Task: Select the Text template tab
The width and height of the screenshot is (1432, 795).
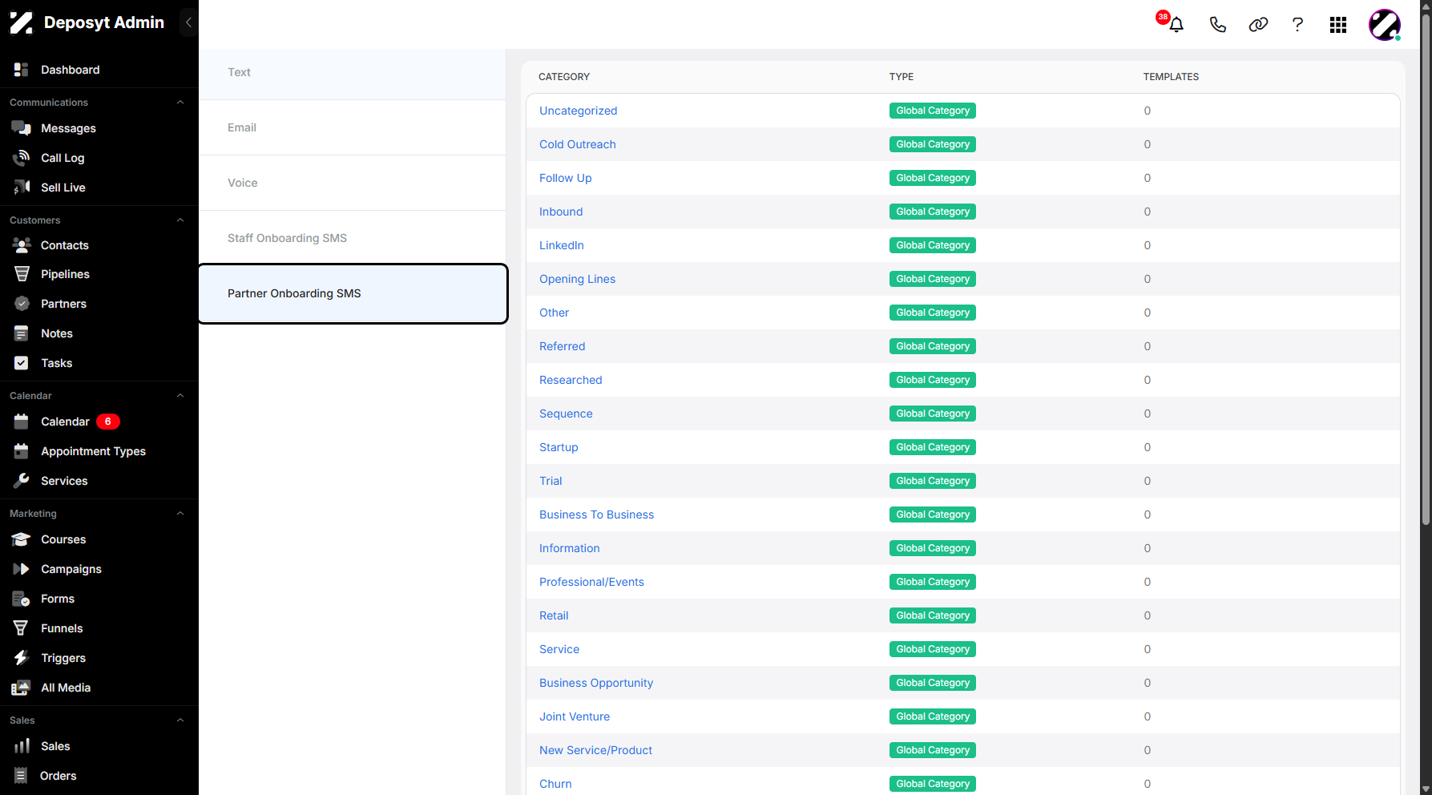Action: coord(353,72)
